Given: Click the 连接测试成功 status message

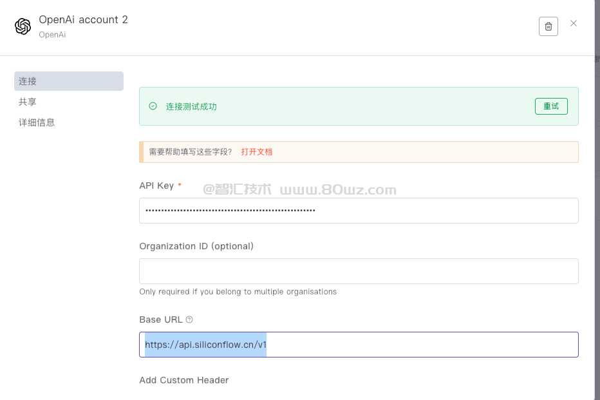Looking at the screenshot, I should tap(191, 106).
